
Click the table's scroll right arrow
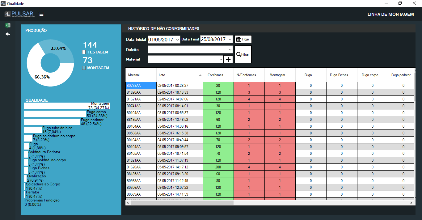(411, 203)
